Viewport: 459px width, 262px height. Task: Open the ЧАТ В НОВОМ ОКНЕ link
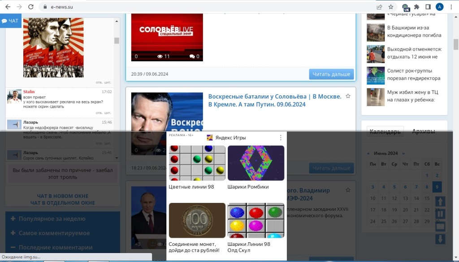(63, 196)
